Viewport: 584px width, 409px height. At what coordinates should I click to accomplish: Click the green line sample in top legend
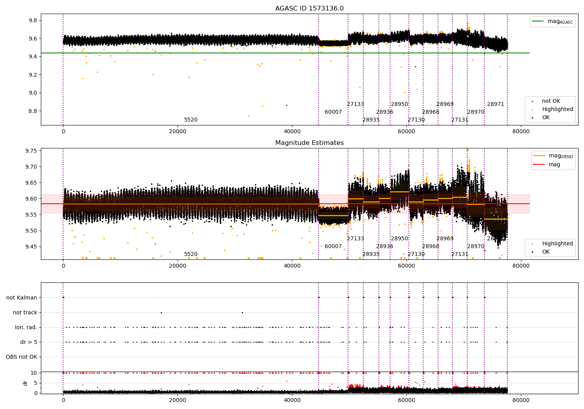click(x=538, y=21)
